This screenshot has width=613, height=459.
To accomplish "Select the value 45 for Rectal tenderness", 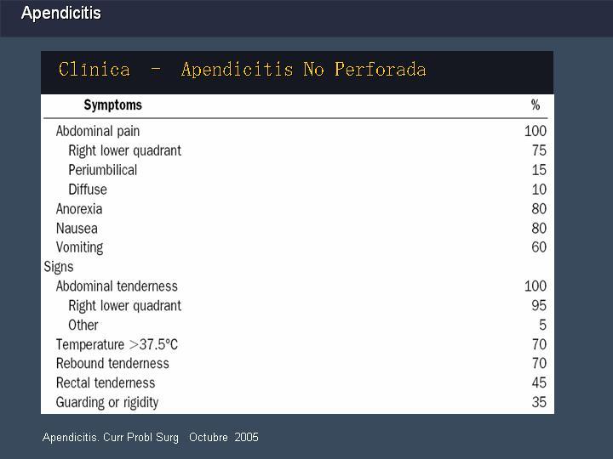I will (539, 382).
